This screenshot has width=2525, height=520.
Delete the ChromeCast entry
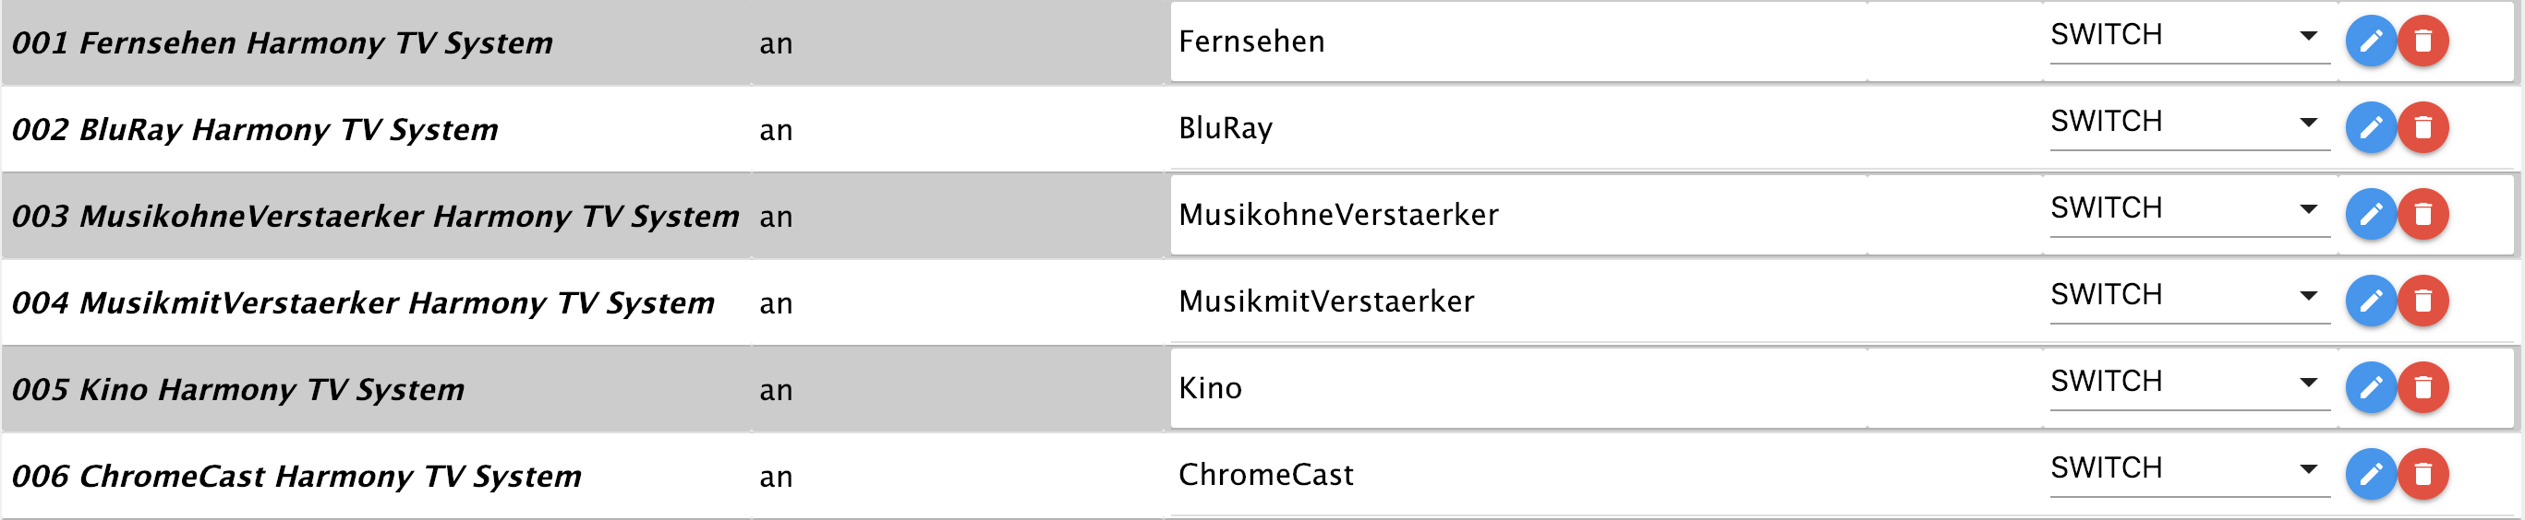pos(2422,474)
